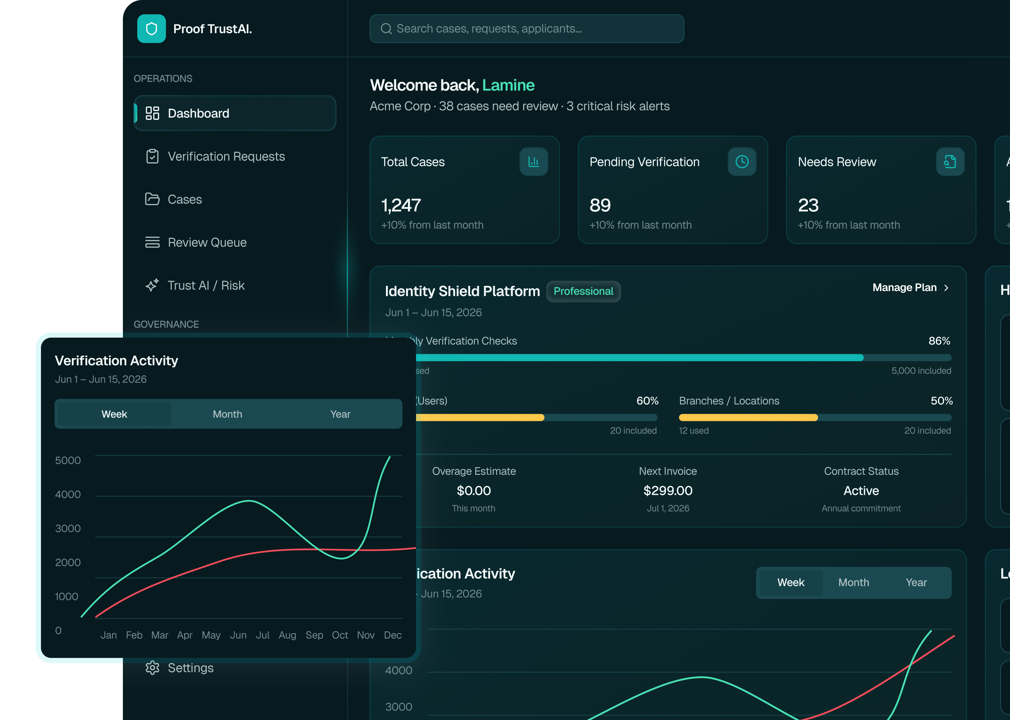This screenshot has height=720, width=1010.
Task: Click the Professional plan badge
Action: [583, 291]
